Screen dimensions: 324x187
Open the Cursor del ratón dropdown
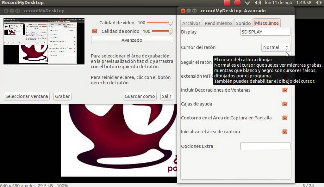(276, 47)
